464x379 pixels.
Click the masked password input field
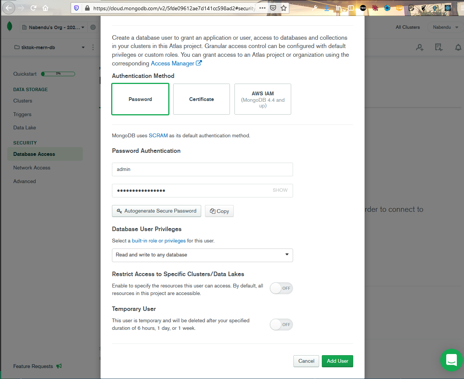(202, 191)
